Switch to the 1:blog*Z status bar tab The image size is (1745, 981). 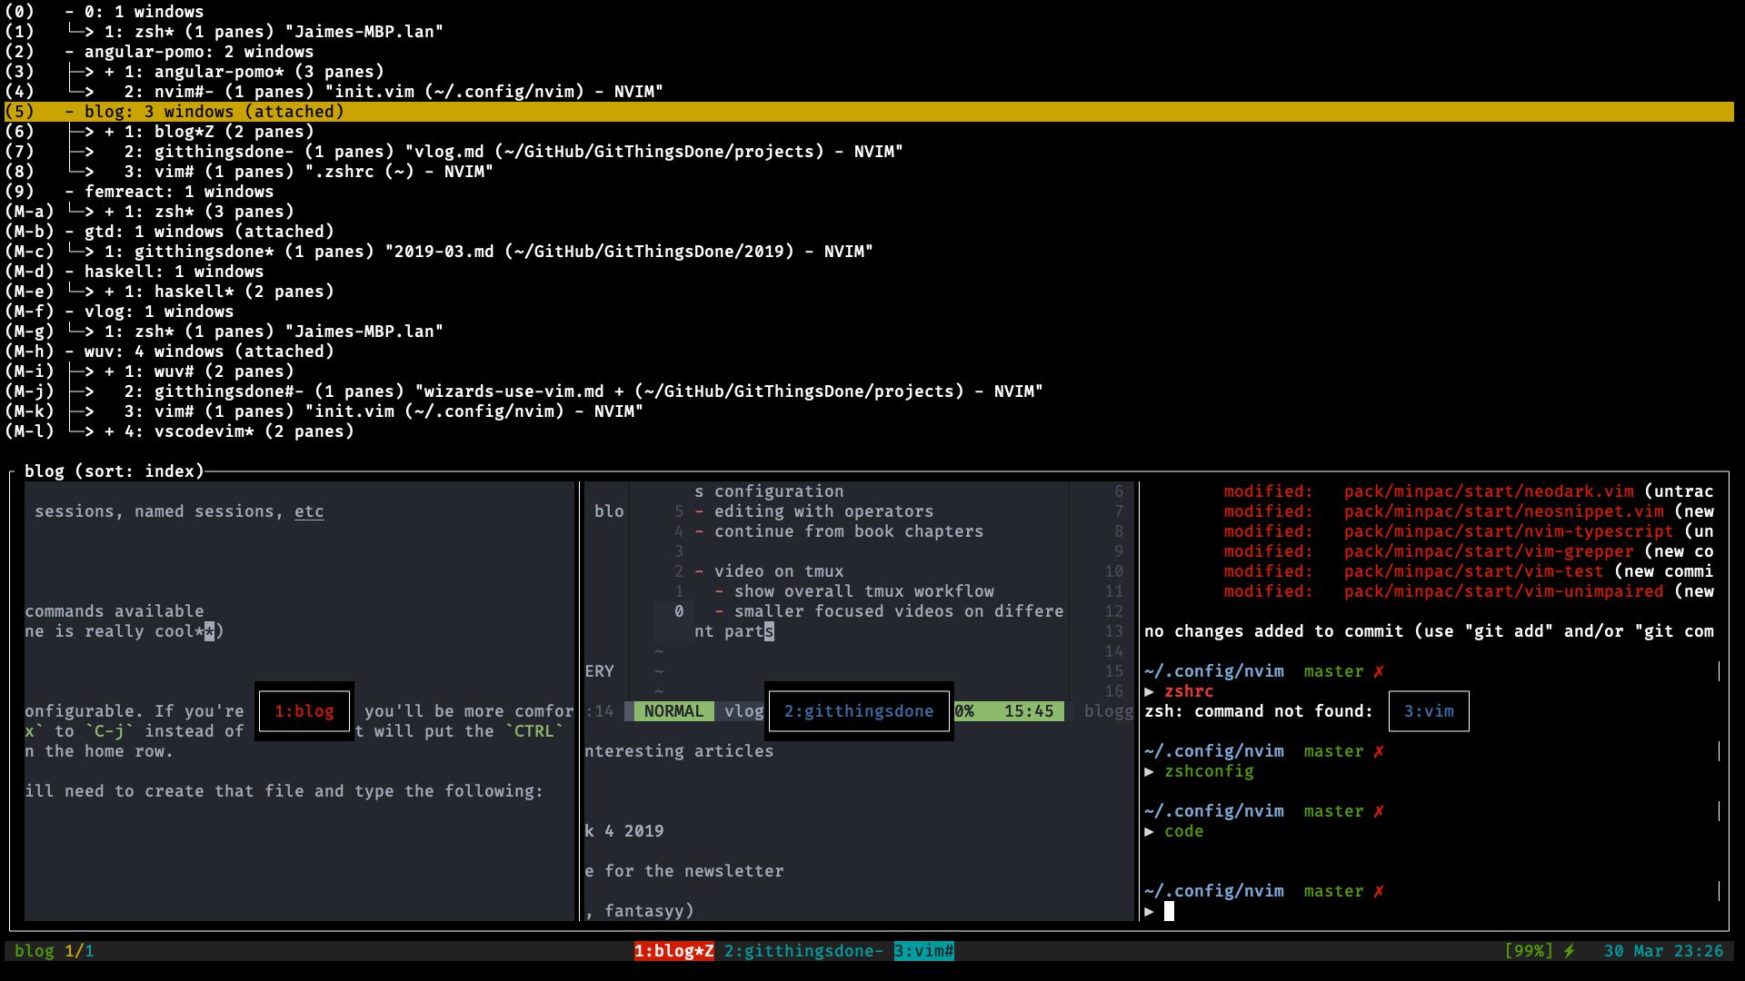coord(673,951)
